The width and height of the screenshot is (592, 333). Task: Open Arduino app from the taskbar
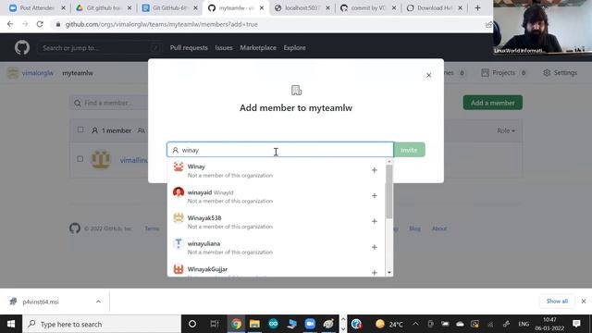point(273,324)
